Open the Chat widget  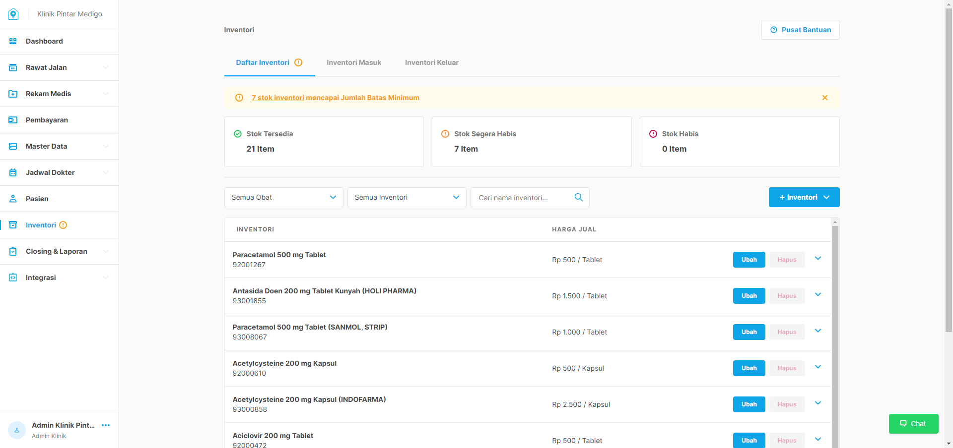(x=913, y=424)
